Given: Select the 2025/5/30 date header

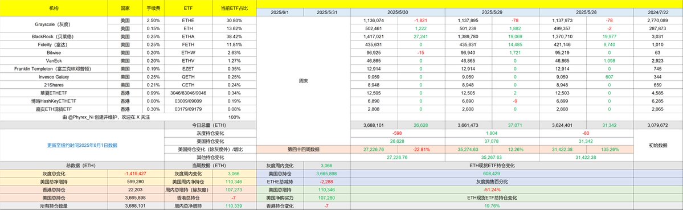Looking at the screenshot, I should coord(398,12).
